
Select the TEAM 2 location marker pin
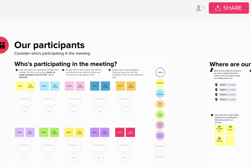coord(216,90)
